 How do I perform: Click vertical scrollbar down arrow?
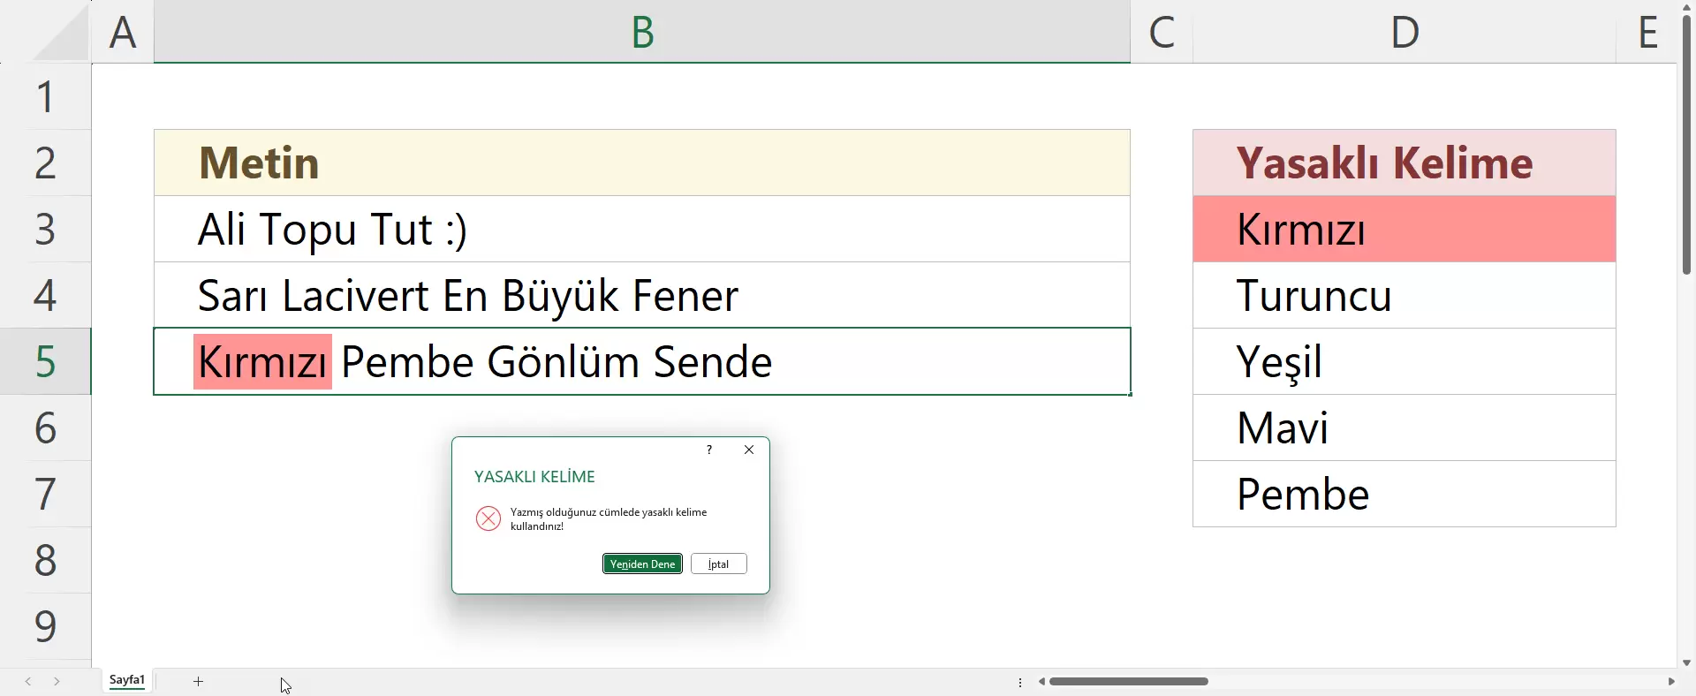1686,662
